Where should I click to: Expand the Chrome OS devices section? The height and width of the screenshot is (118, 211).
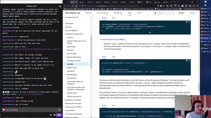[x=64, y=17]
